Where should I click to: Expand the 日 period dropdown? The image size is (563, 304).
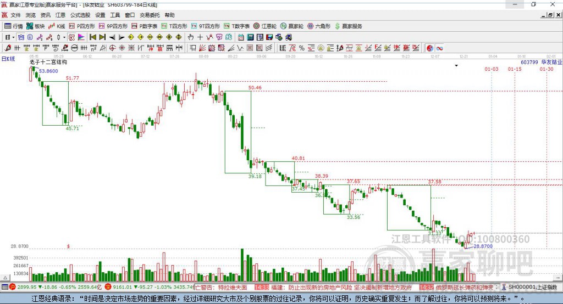pyautogui.click(x=13, y=37)
